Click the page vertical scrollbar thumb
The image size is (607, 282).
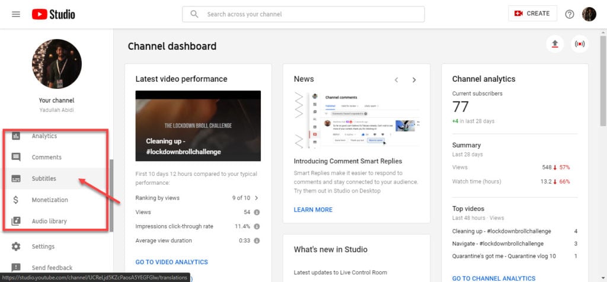(x=603, y=81)
